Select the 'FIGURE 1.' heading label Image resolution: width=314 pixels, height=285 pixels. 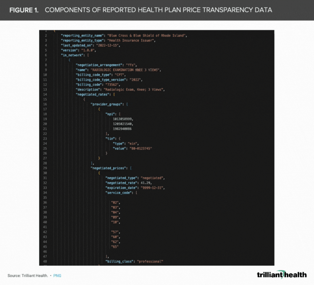point(24,10)
